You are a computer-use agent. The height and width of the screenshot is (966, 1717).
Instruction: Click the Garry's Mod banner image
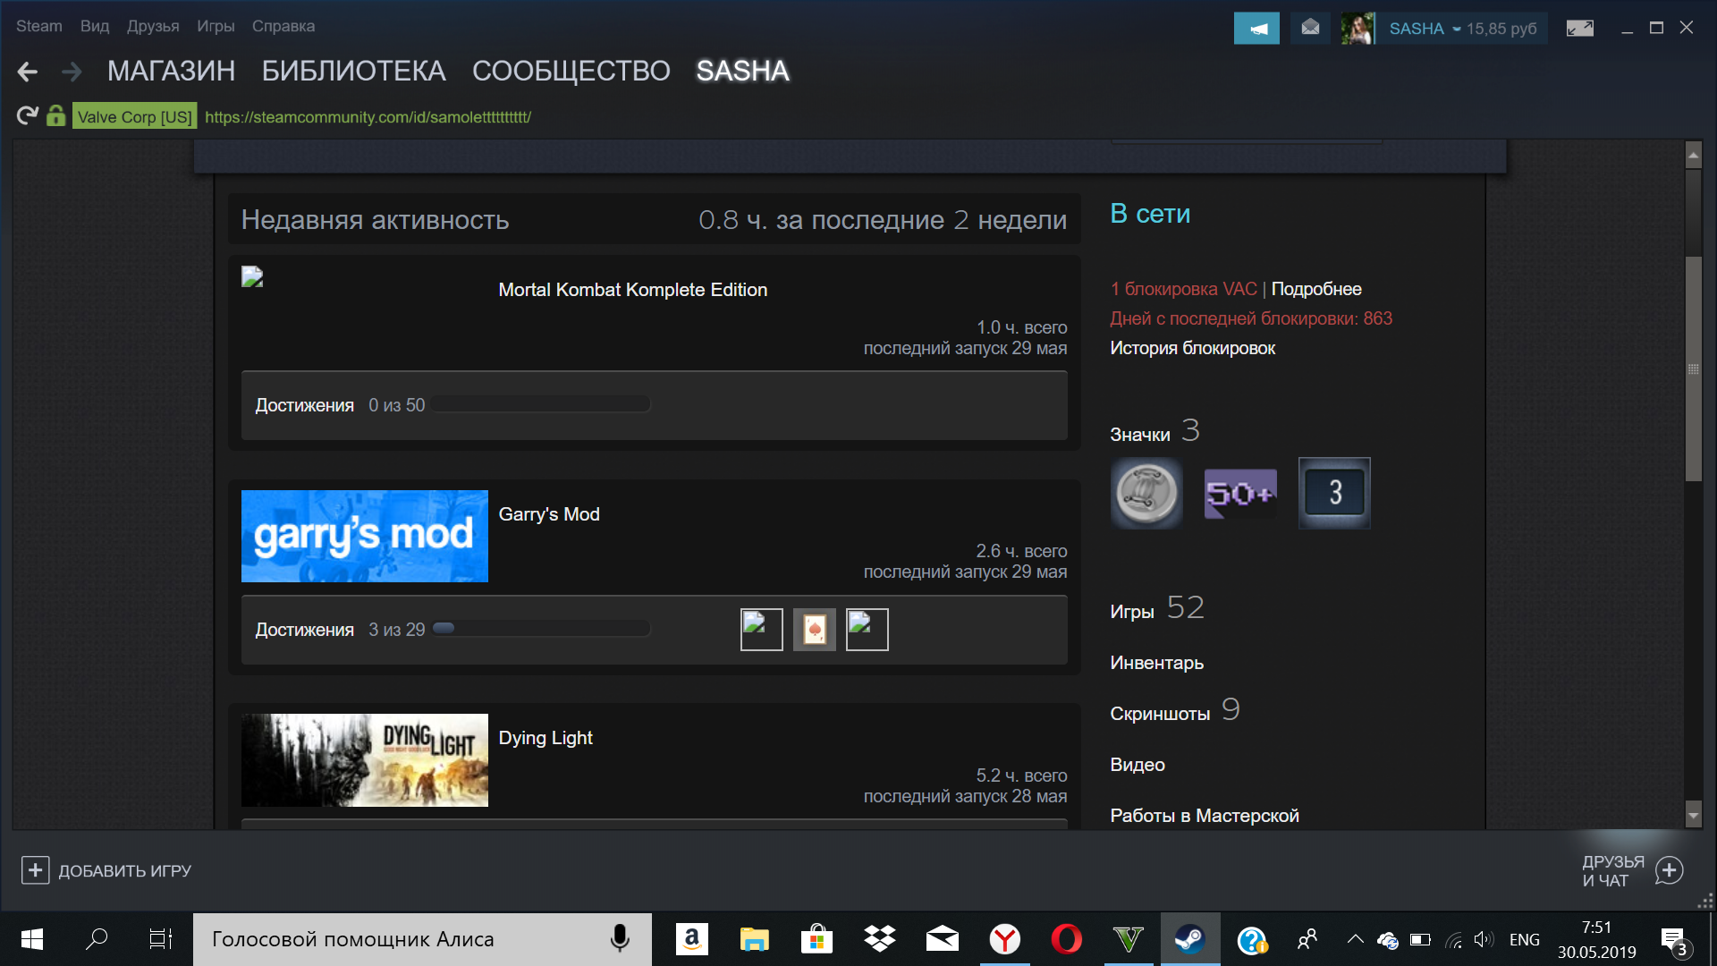point(365,536)
